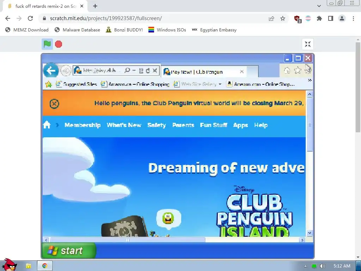Click the IE refresh icon
This screenshot has height=271, width=361.
point(148,71)
